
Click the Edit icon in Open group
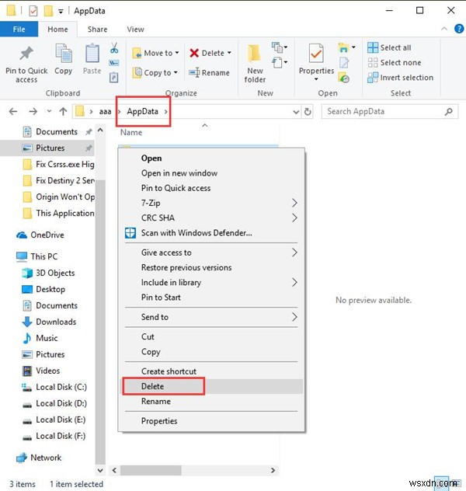[x=344, y=63]
